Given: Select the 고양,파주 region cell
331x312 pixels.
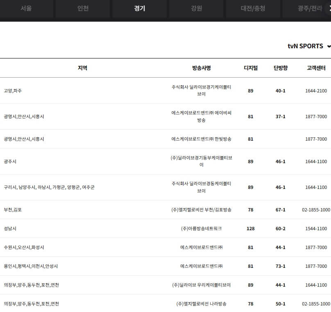Looking at the screenshot, I should pos(13,91).
